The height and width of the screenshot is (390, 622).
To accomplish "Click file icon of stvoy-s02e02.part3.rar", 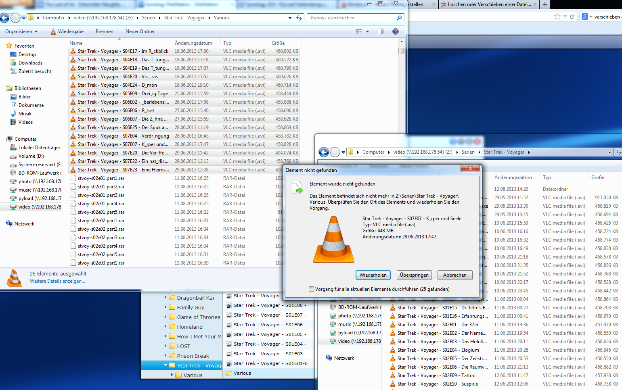I will [x=73, y=238].
